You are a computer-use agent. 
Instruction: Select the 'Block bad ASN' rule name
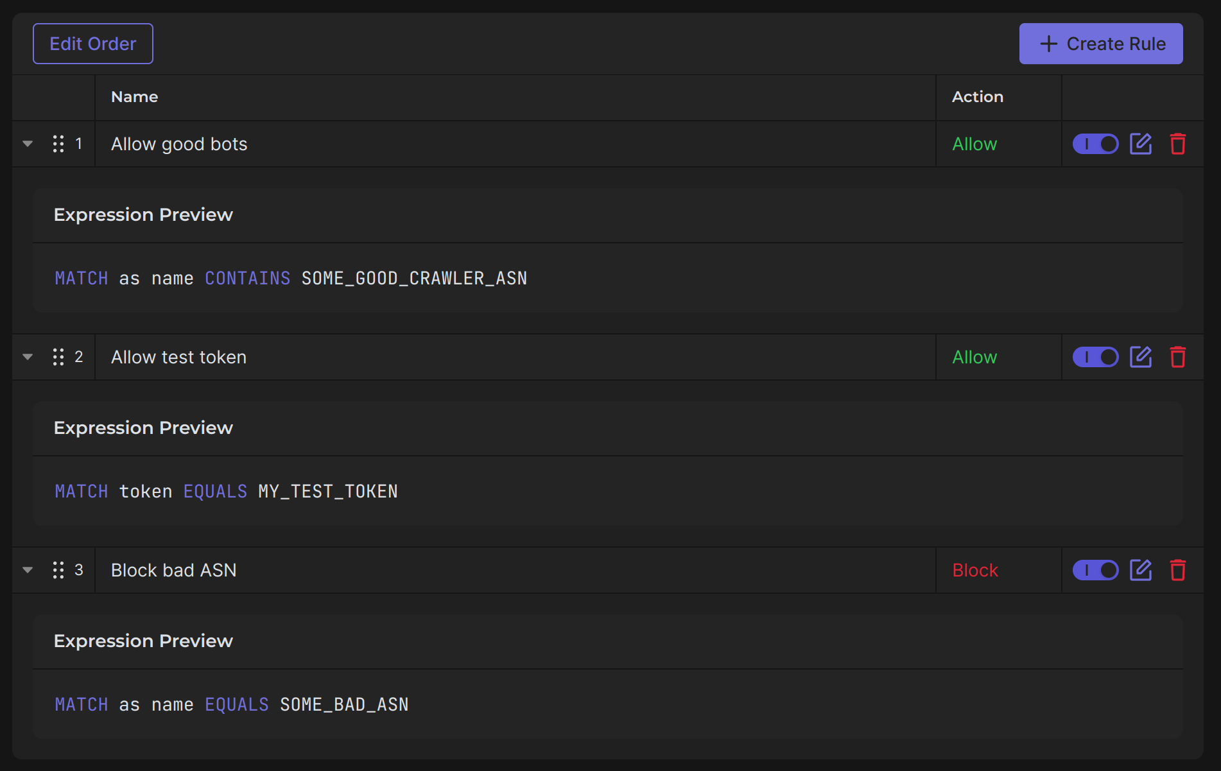173,570
